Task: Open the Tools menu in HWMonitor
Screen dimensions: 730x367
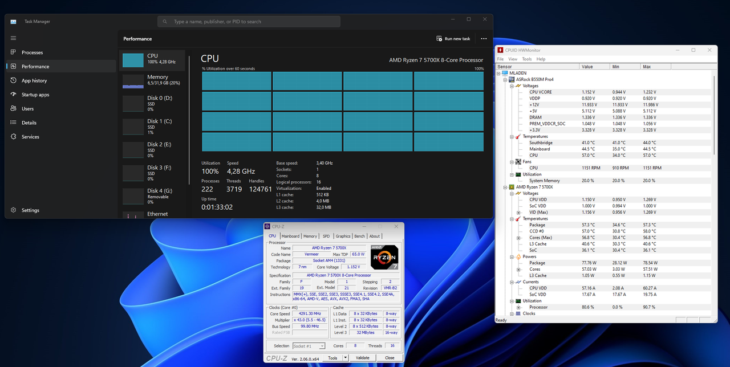Action: (527, 59)
